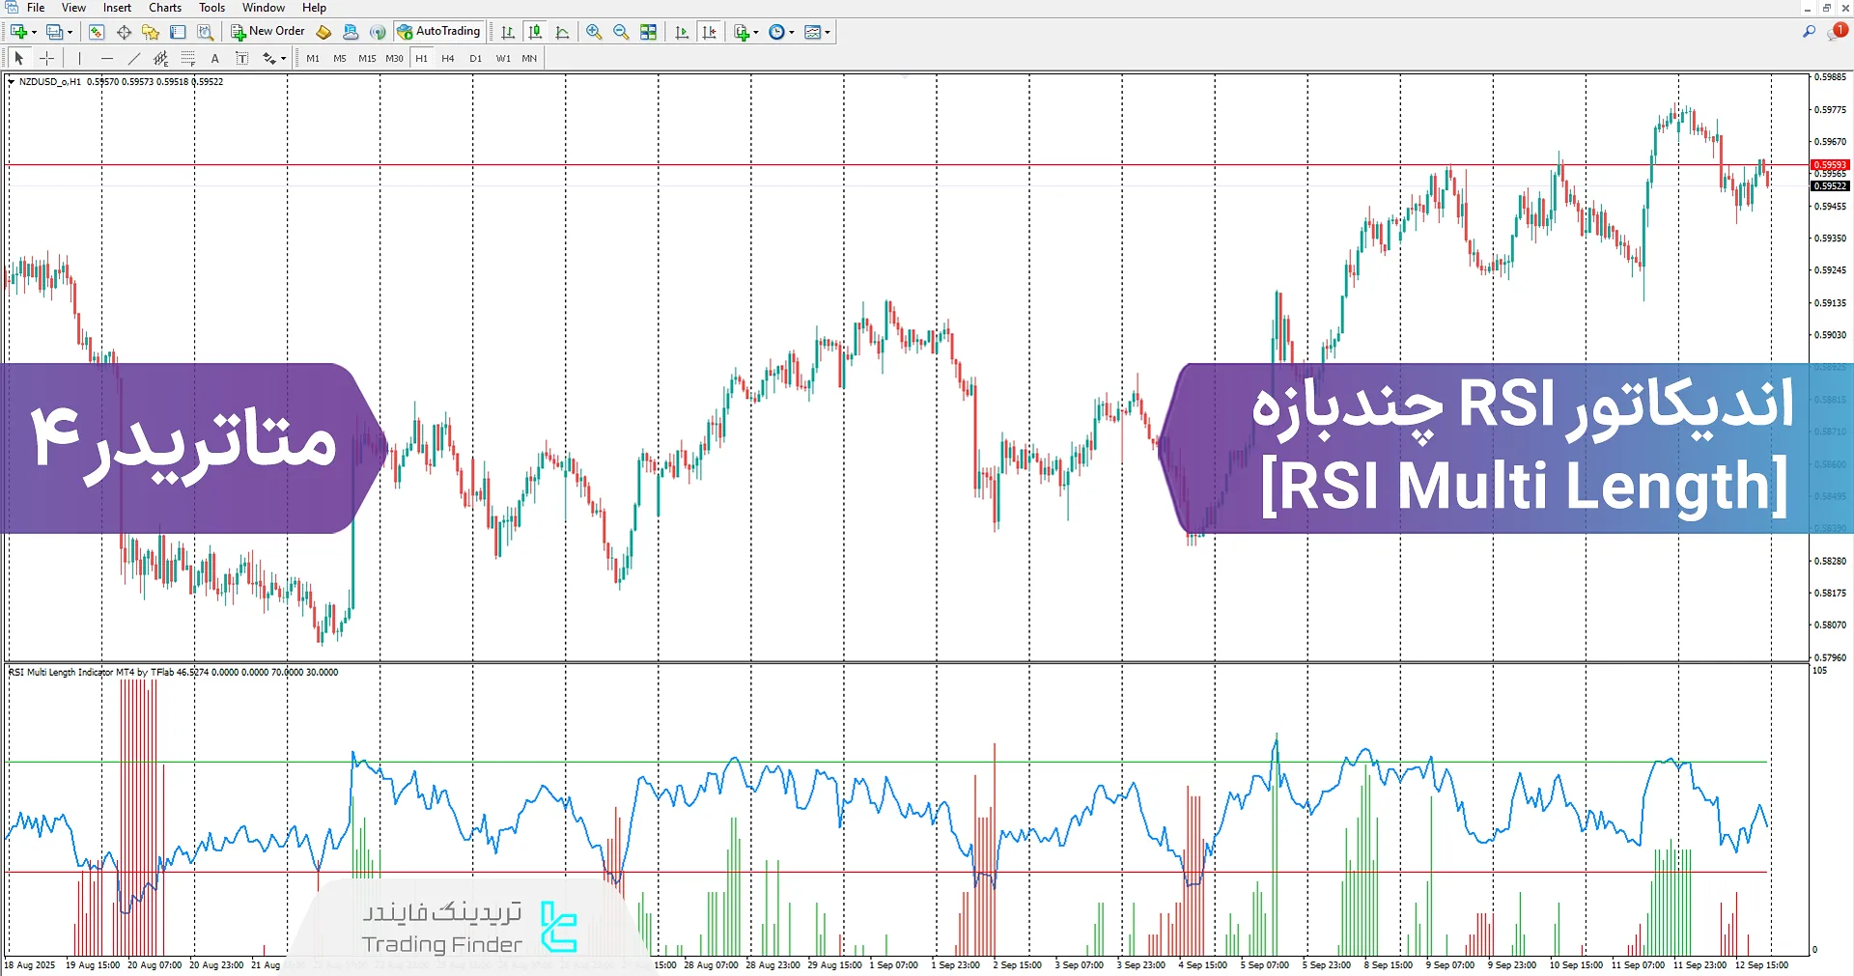Screen dimensions: 1854x976
Task: Open the Charts menu
Action: coord(164,8)
